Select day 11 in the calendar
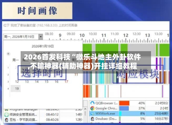 pos(76,75)
